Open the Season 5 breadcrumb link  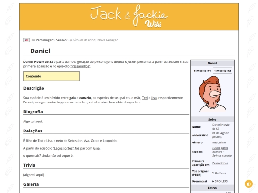[x=63, y=40]
